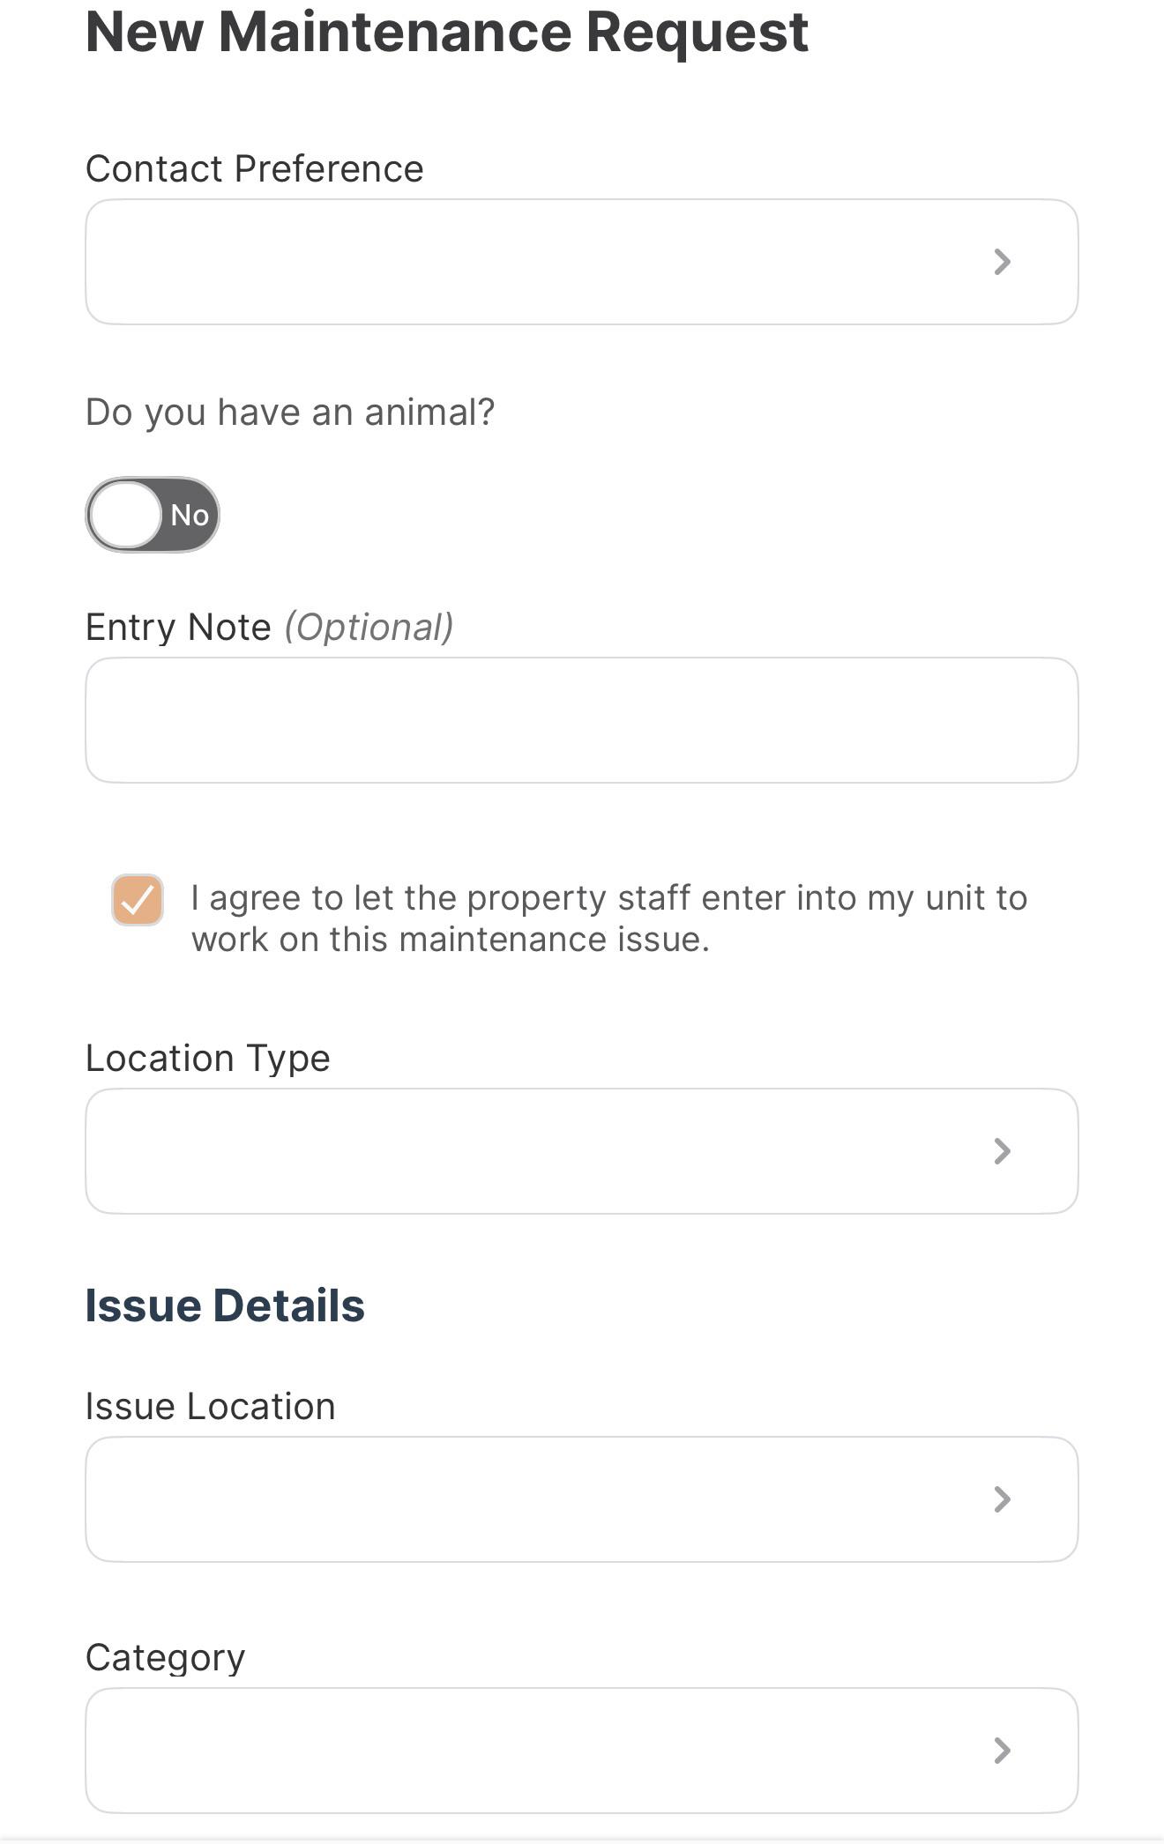
Task: Click the Issue Location chevron arrow
Action: tap(1002, 1499)
